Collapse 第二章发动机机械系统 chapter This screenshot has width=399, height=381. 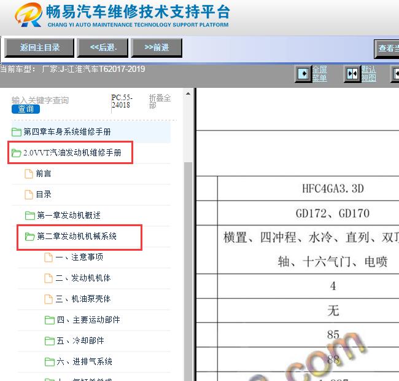(77, 236)
